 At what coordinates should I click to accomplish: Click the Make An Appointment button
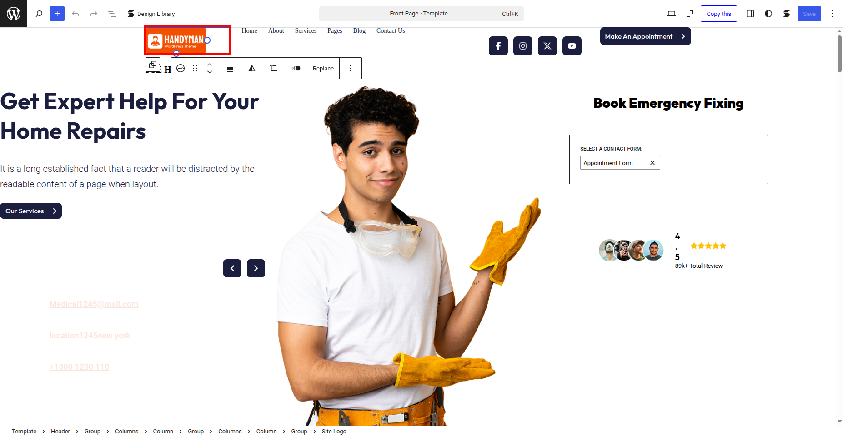pos(646,36)
